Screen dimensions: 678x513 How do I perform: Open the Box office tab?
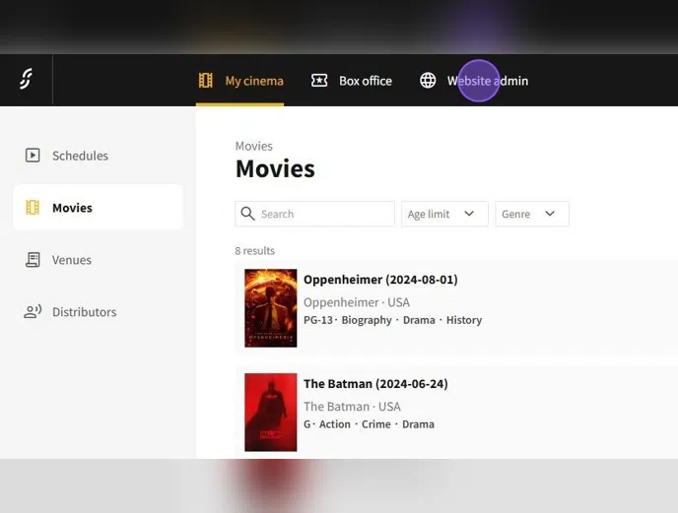365,81
